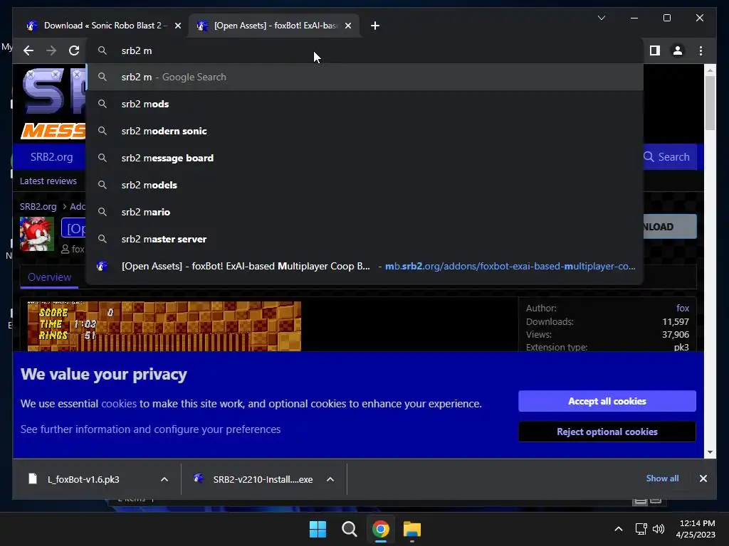
Task: Select the 'srb2 mods' suggestion
Action: (365, 104)
